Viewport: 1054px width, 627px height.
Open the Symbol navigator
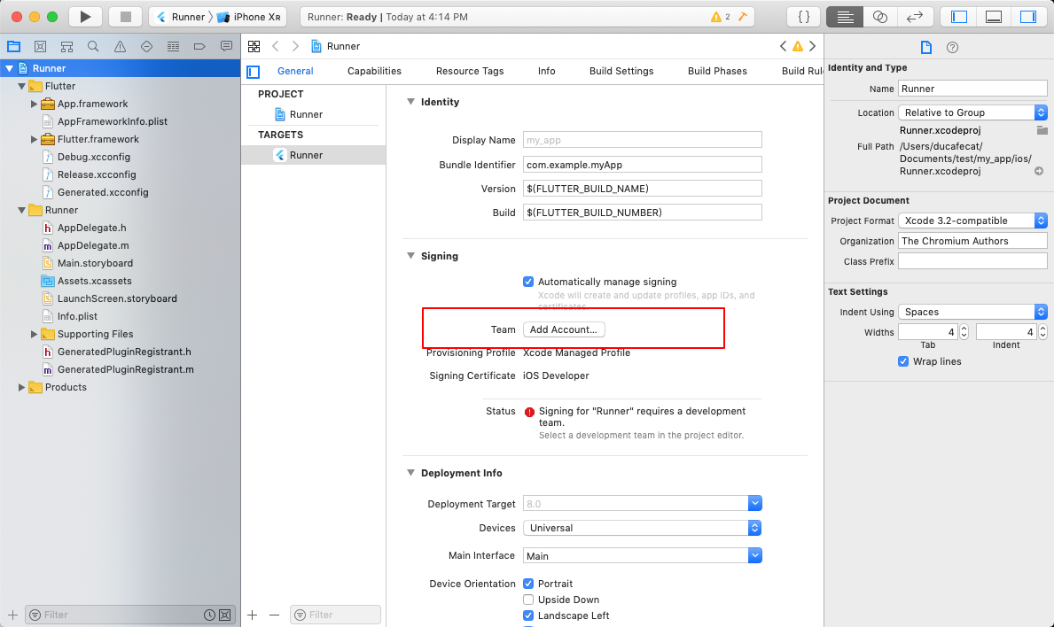click(x=66, y=46)
